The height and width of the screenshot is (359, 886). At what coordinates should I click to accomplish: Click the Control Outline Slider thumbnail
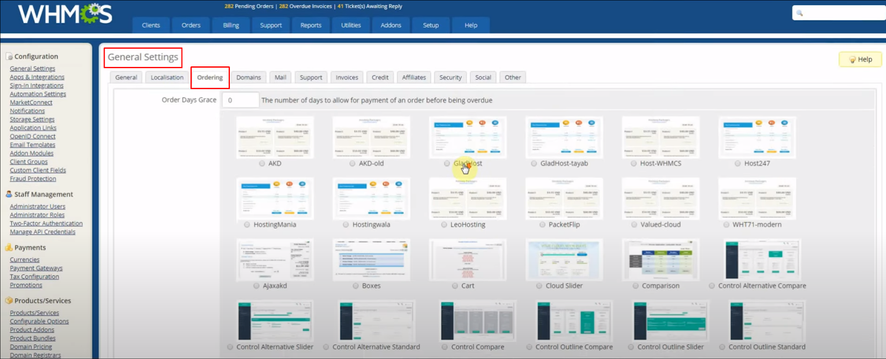[671, 321]
